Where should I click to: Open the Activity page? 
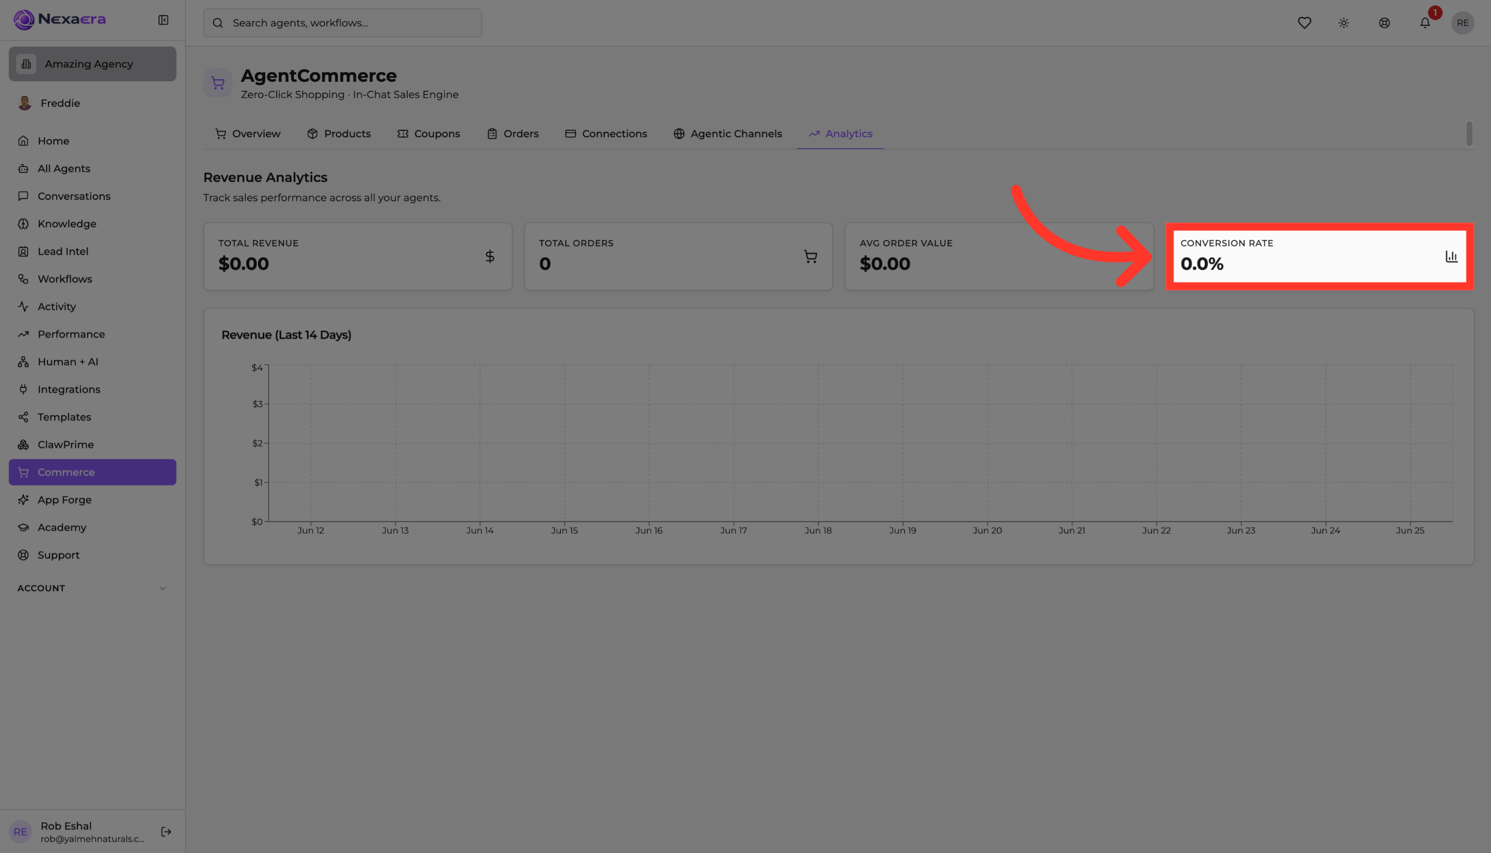click(x=93, y=307)
